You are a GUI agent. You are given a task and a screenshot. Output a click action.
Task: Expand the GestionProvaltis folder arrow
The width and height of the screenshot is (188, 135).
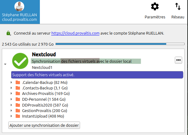pos(12,111)
